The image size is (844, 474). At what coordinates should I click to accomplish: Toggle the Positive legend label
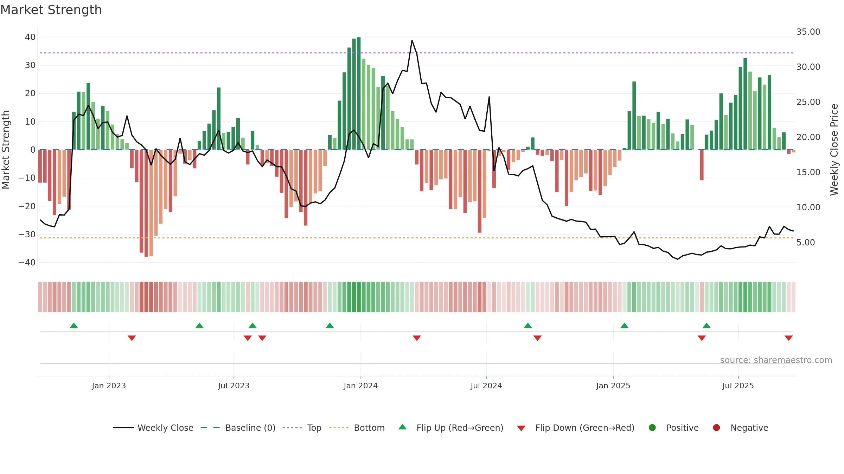click(x=683, y=428)
